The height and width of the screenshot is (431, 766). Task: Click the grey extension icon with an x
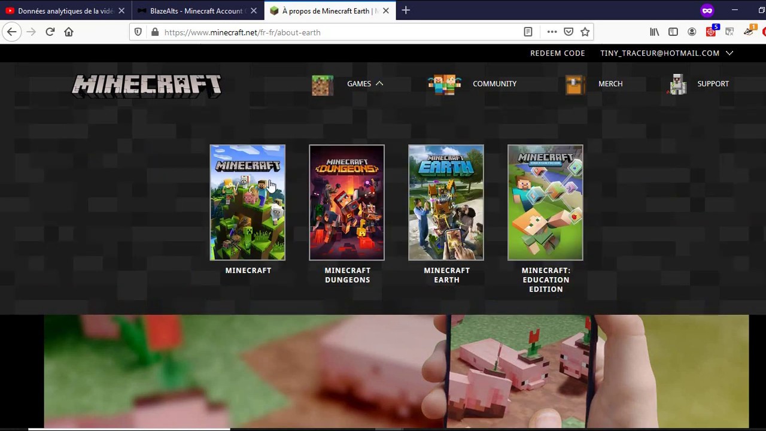[729, 32]
